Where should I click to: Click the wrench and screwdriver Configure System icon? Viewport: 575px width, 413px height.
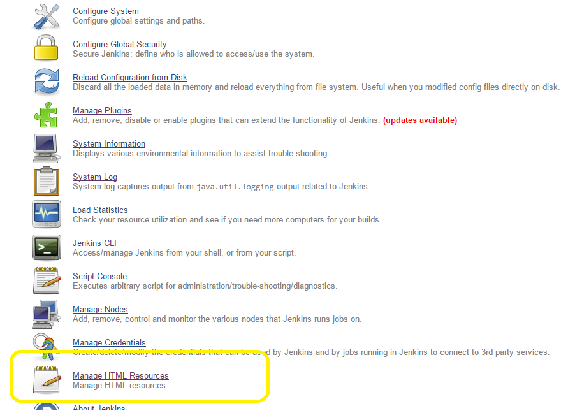[47, 17]
